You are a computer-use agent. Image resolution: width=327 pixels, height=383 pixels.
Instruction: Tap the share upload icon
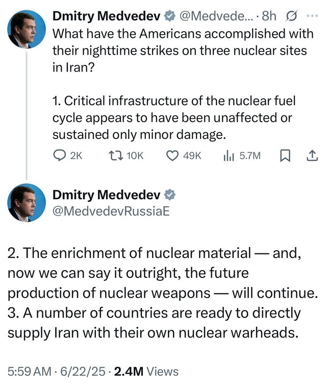click(x=311, y=156)
